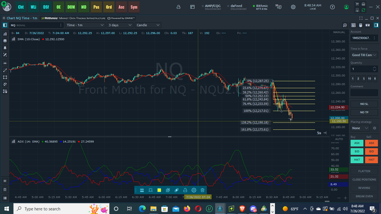Open the indicators icon in left toolbar
The height and width of the screenshot is (214, 381).
5,34
